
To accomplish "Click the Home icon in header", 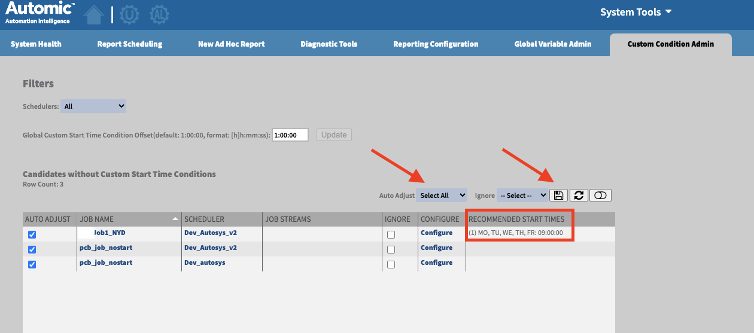I will click(93, 15).
